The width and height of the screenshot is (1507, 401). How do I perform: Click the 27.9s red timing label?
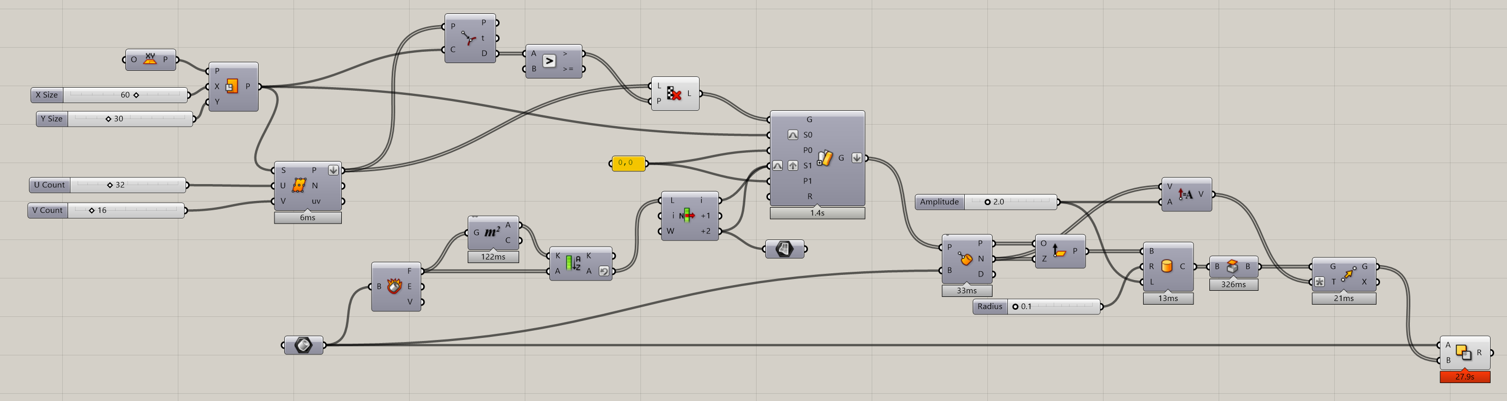[x=1465, y=376]
